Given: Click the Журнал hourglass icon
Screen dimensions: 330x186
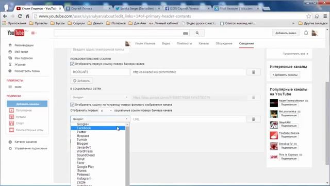Looking at the screenshot, I should tap(10, 65).
